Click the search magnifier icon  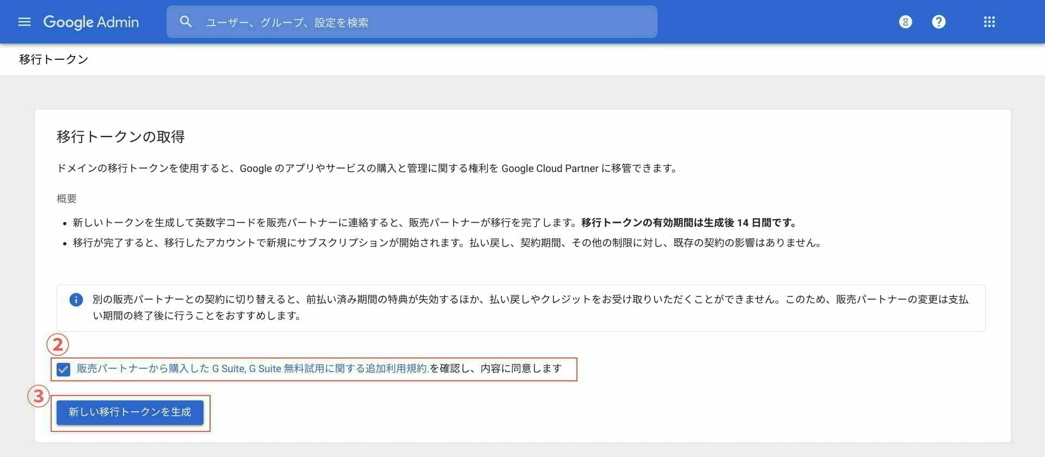point(186,22)
